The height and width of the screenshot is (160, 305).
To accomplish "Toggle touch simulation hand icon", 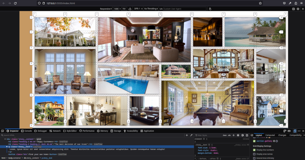I will [x=210, y=9].
